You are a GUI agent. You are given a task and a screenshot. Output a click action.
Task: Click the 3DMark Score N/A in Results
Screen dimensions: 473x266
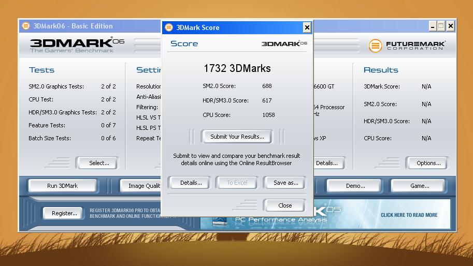pos(426,87)
